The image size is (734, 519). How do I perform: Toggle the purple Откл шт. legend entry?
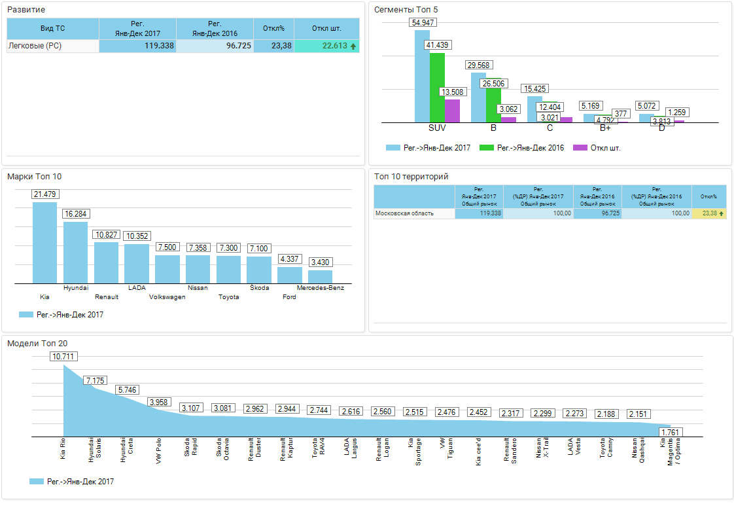pos(580,148)
